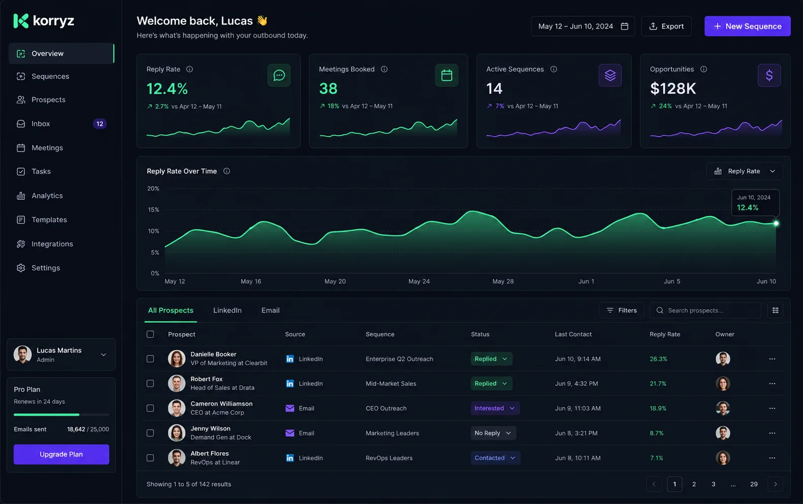Click the Active Sequences layers icon
This screenshot has width=803, height=504.
point(610,76)
